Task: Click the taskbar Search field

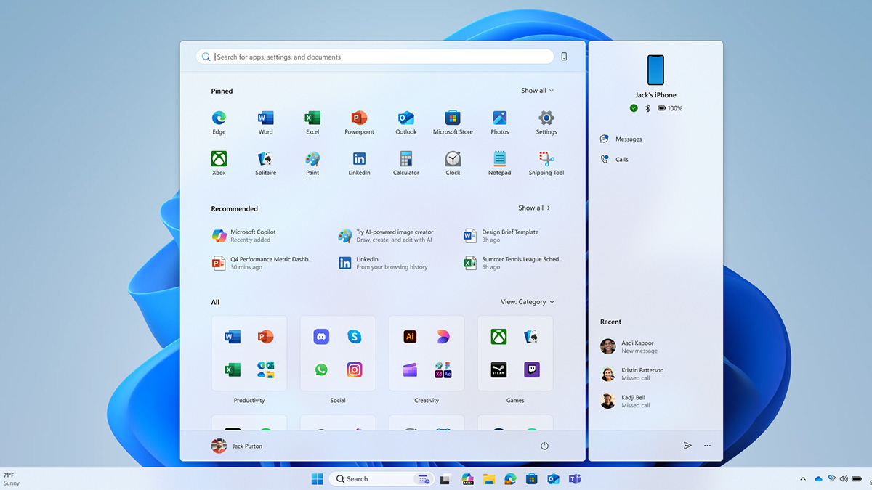Action: click(x=381, y=479)
